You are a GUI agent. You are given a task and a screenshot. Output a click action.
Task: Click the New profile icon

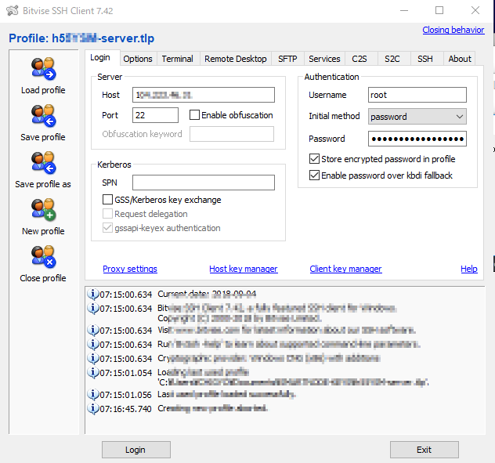(42, 210)
